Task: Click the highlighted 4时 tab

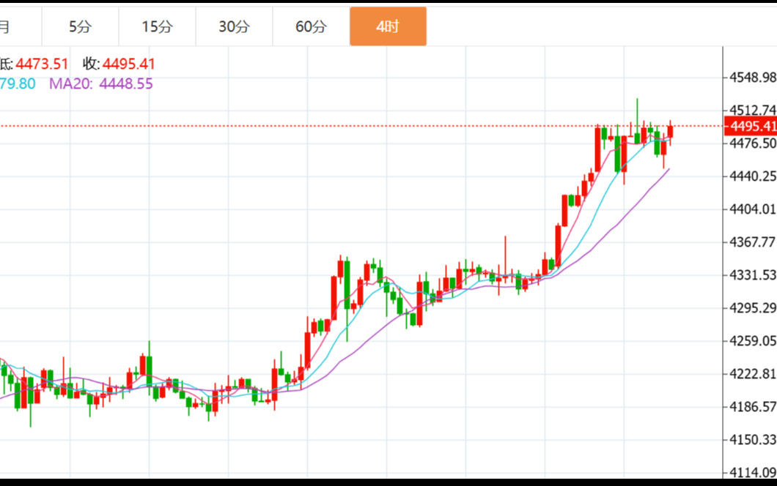Action: 388,27
